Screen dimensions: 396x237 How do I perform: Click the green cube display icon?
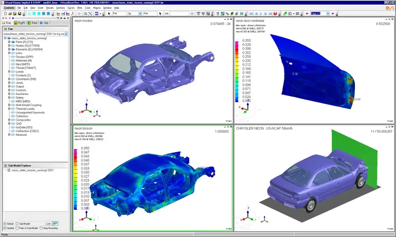pos(232,13)
